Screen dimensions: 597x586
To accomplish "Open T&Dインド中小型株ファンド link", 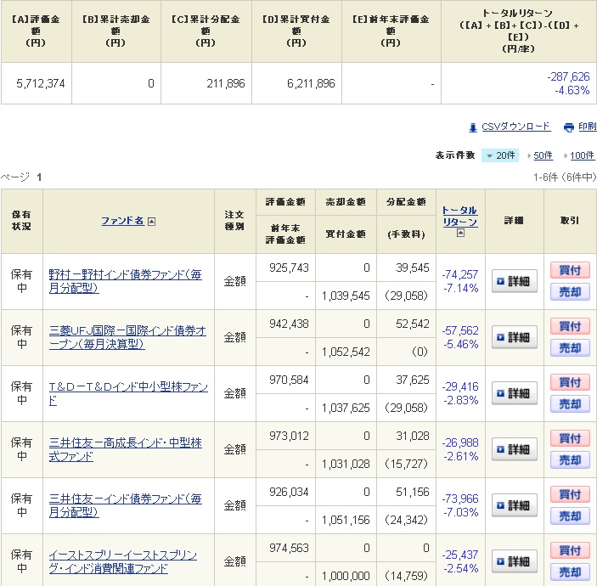I will click(127, 393).
